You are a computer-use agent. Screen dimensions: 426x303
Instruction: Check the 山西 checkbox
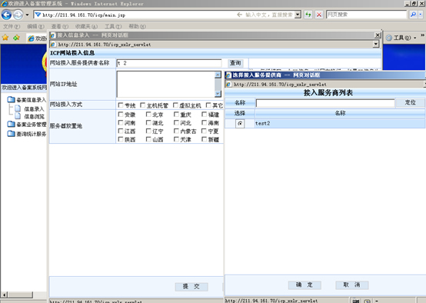click(148, 139)
